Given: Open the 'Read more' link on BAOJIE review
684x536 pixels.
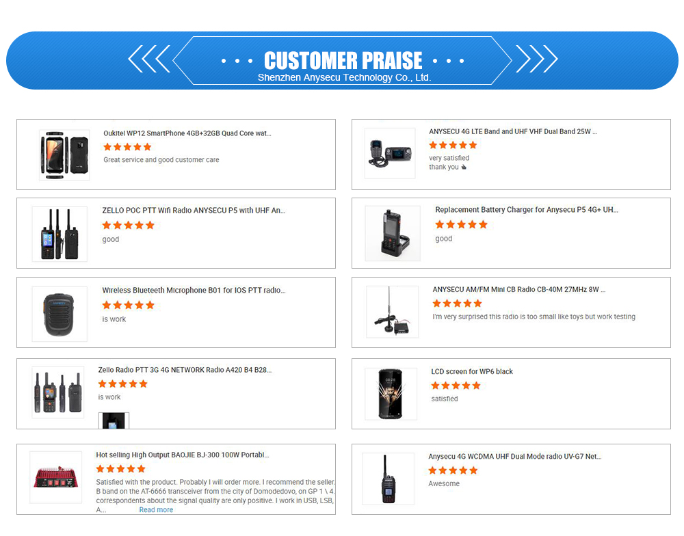Looking at the screenshot, I should (156, 509).
